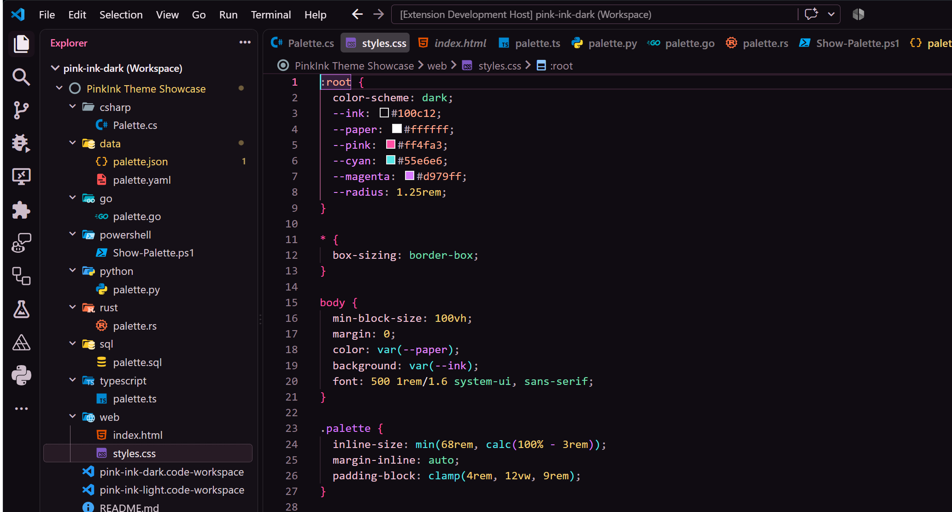Open palette.sql in the Explorer tree
Viewport: 952px width, 512px height.
click(147, 362)
